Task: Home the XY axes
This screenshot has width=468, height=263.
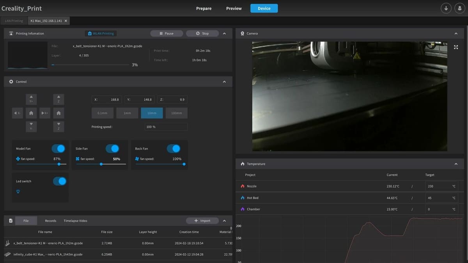Action: click(31, 113)
